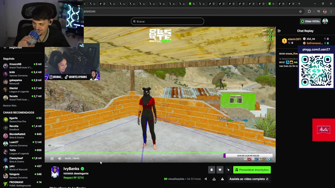Click Presentear inscrições button
This screenshot has height=188, width=335.
[252, 170]
